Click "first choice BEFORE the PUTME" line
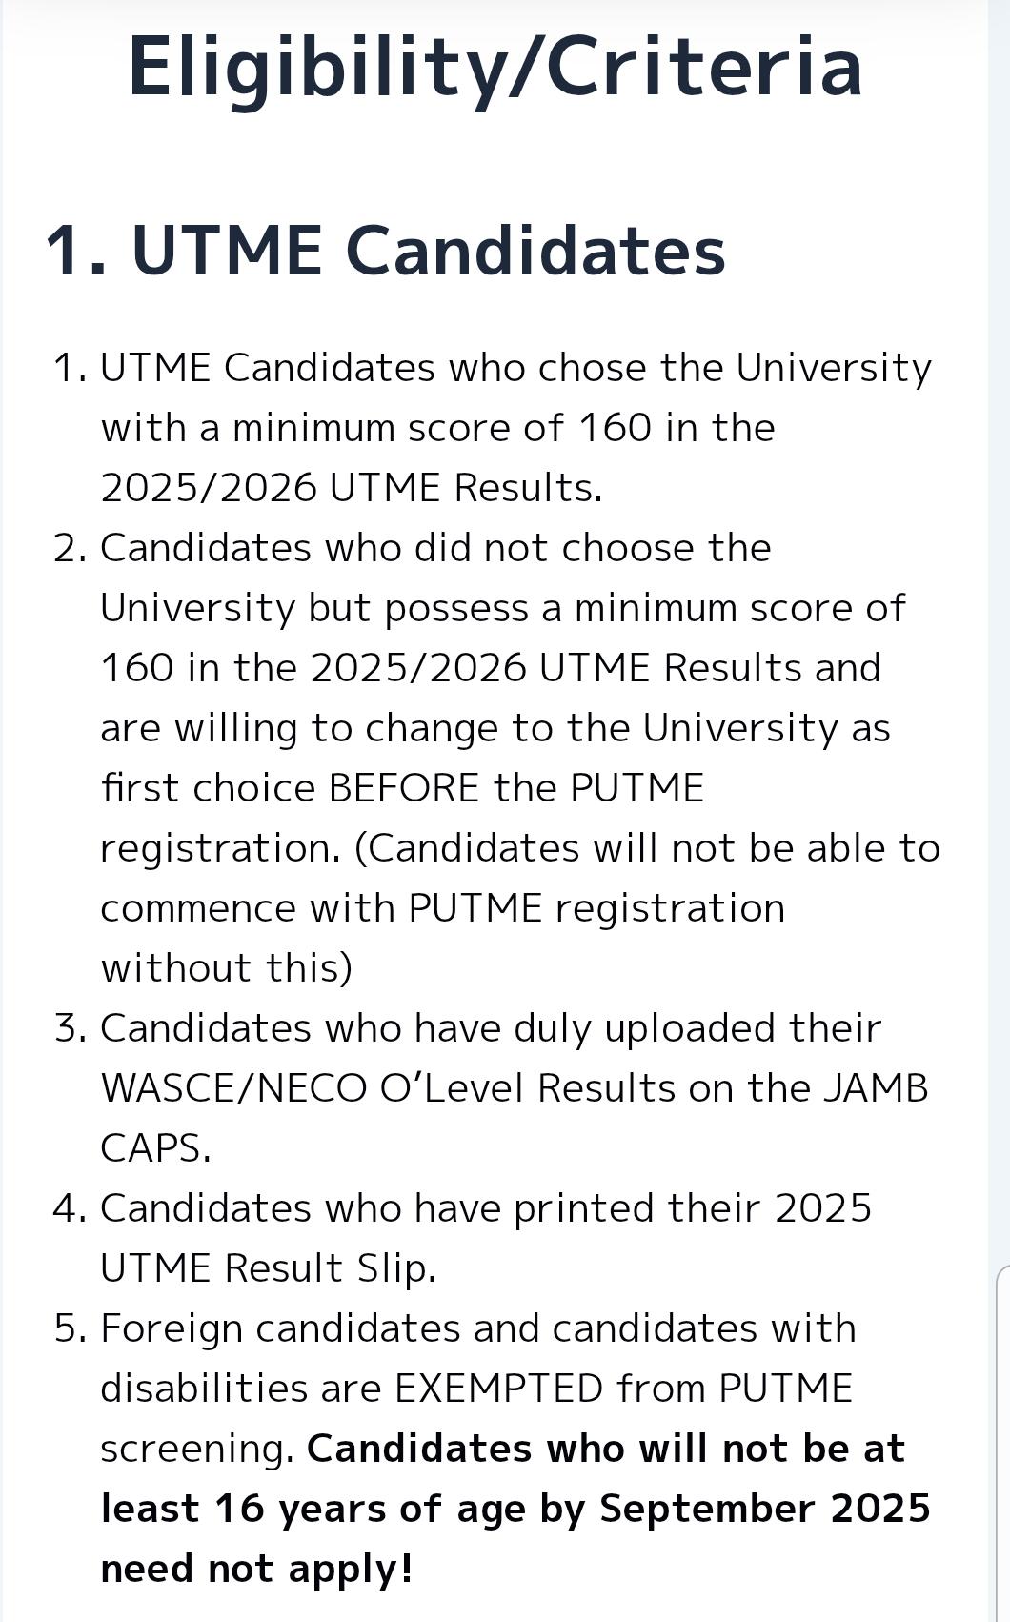The width and height of the screenshot is (1010, 1622). [x=401, y=788]
